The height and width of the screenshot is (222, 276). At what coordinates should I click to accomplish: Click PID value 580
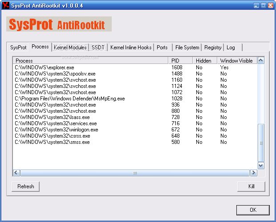(175, 142)
